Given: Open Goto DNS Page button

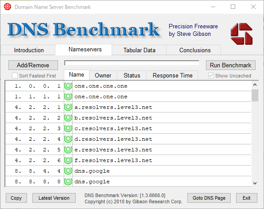Looking at the screenshot, I should point(209,198).
